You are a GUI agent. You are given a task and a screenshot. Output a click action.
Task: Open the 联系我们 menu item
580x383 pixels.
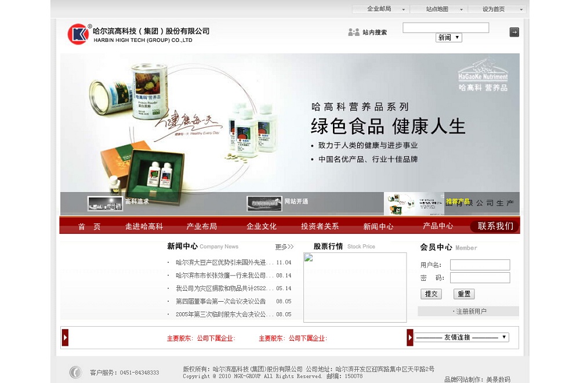[x=495, y=226]
